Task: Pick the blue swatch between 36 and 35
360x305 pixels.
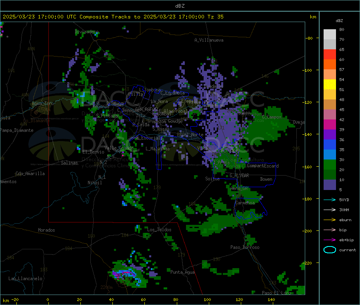Action: (330, 144)
